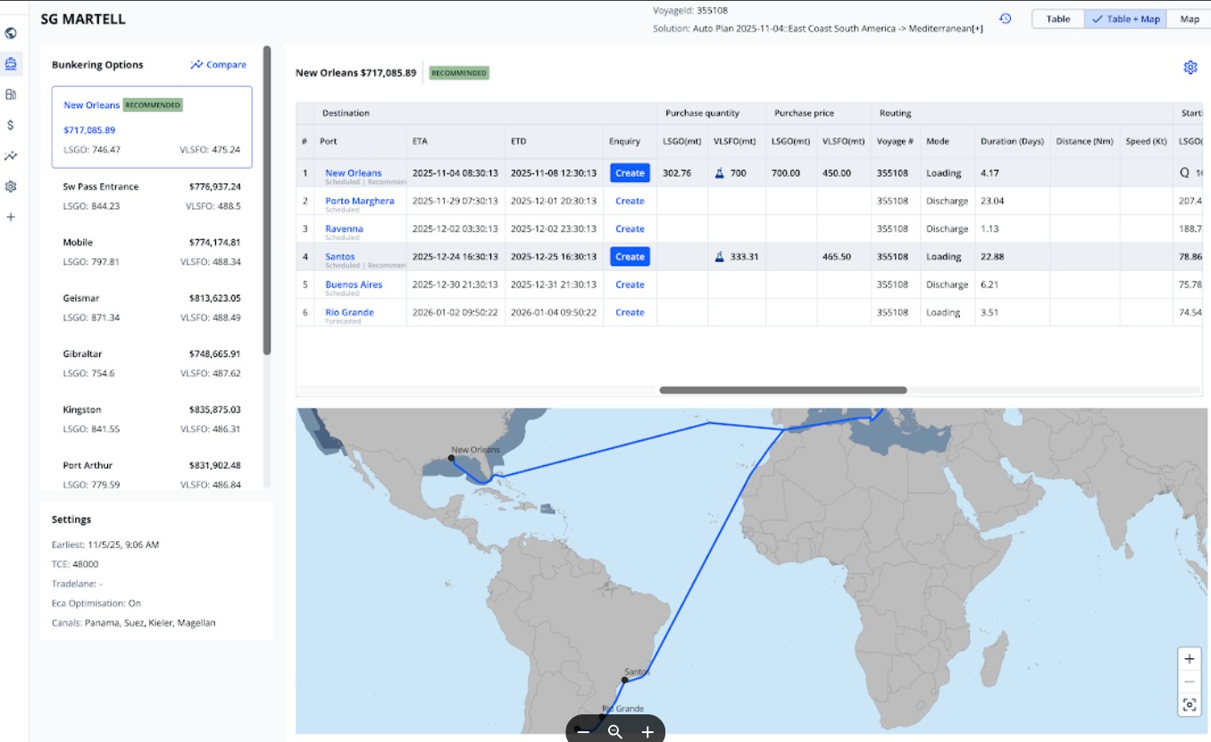This screenshot has height=742, width=1211.
Task: Click the New Orleans point on map
Action: point(451,458)
